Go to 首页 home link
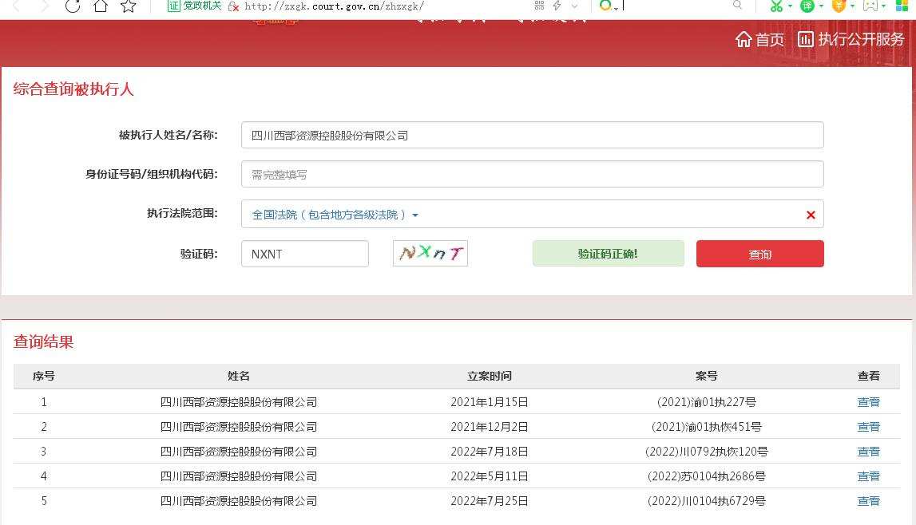Screen dimensions: 916x525 (x=759, y=39)
